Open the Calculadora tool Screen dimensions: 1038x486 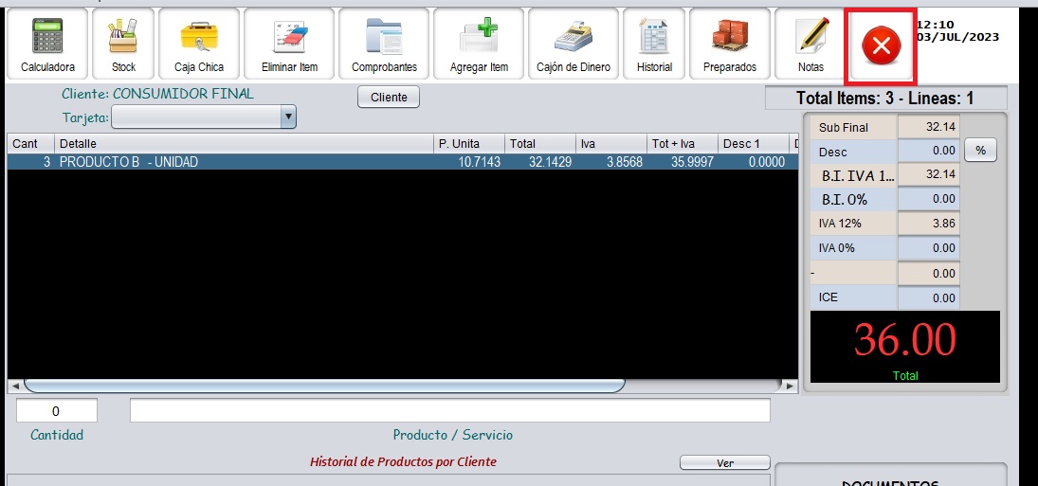pos(47,45)
